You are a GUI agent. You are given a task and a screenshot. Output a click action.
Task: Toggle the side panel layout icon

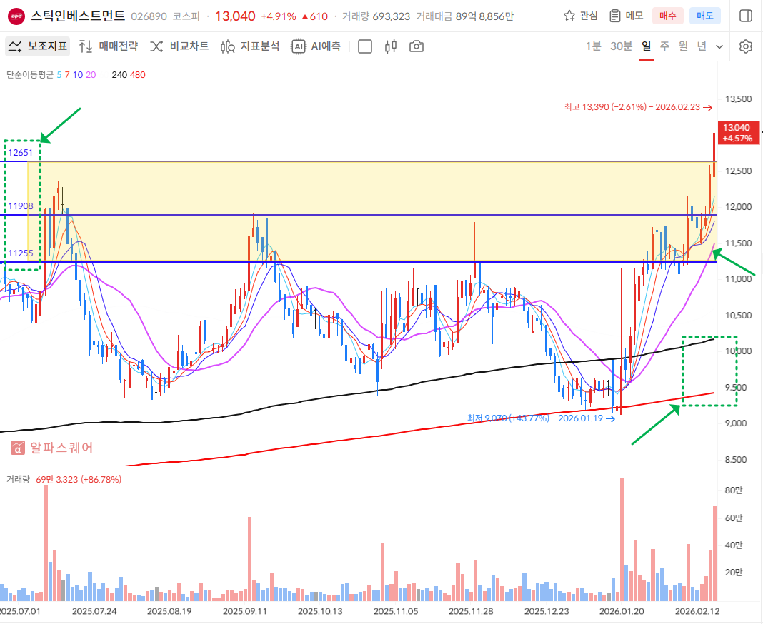click(x=745, y=16)
